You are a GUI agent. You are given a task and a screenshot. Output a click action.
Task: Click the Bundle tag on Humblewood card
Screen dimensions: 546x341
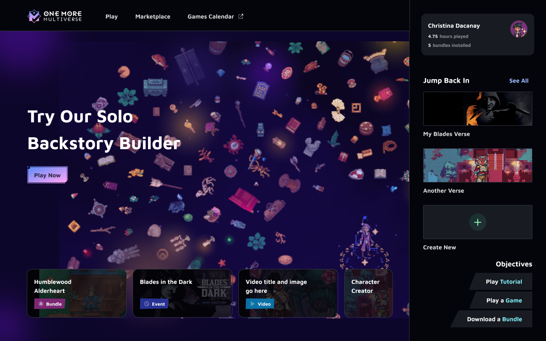49,304
